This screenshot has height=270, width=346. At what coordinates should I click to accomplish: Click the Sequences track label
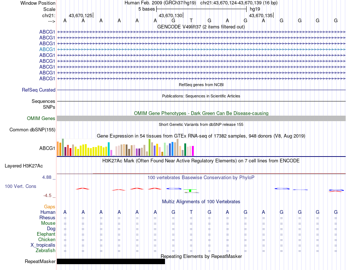(x=43, y=101)
